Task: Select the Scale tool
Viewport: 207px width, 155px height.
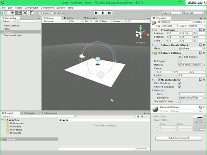Action: point(25,13)
